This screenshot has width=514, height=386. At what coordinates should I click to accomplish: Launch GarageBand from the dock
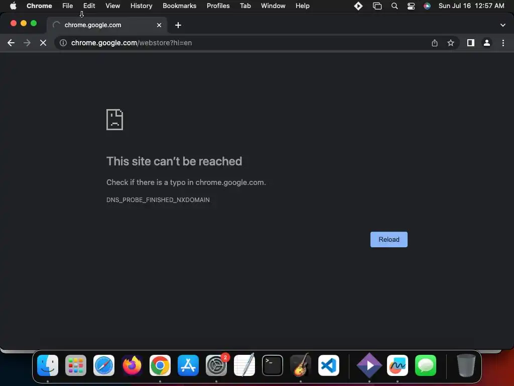[x=301, y=365]
